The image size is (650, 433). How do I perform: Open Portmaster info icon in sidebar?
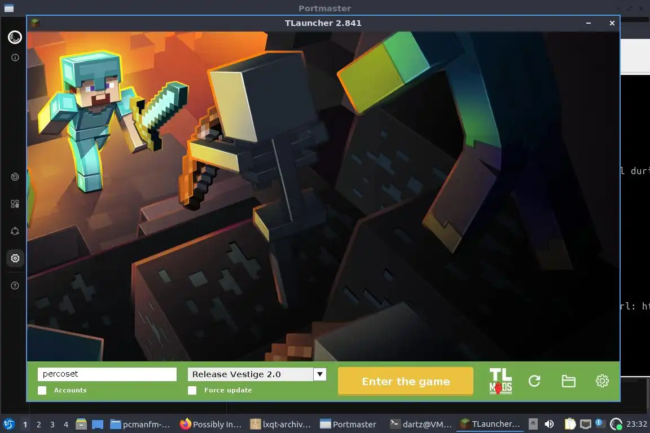click(15, 58)
